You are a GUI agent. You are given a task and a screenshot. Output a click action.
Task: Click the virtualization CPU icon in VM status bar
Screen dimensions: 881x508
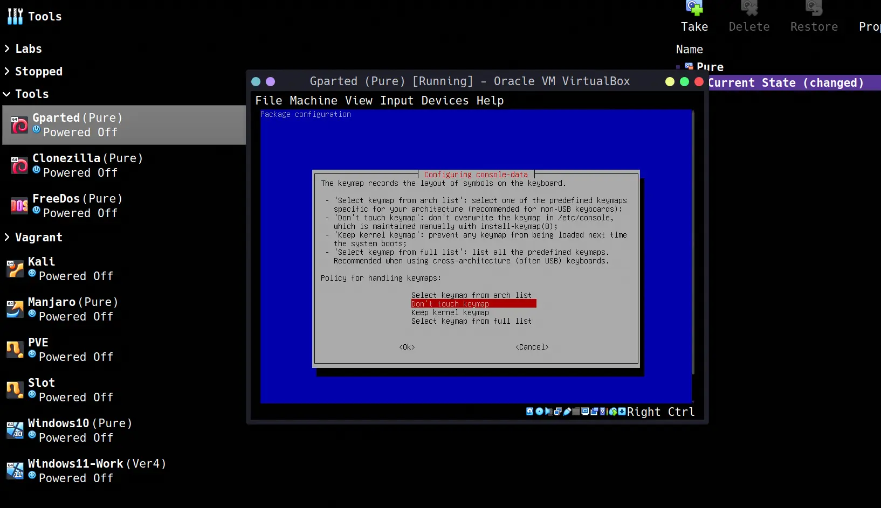(x=603, y=412)
